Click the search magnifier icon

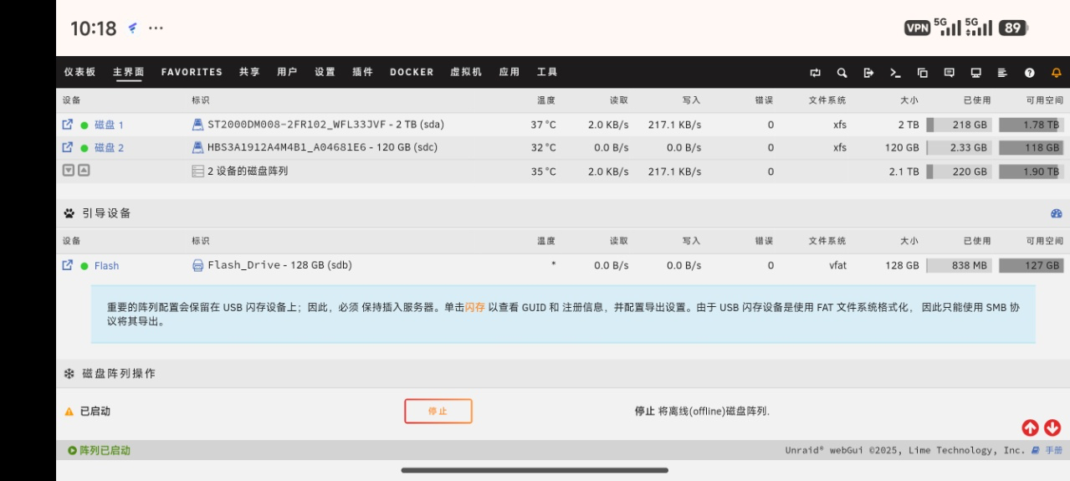tap(842, 73)
